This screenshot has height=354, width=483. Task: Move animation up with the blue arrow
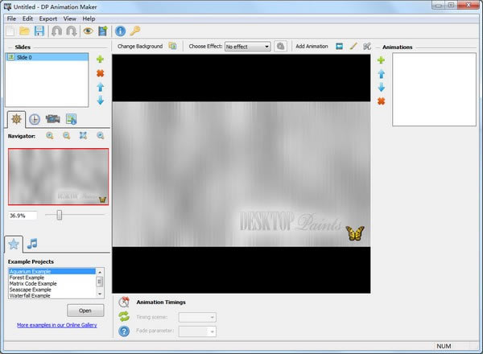381,73
